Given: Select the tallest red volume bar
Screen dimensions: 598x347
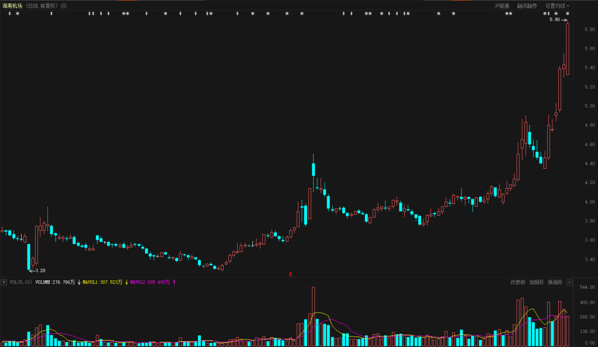Looking at the screenshot, I should 313,315.
